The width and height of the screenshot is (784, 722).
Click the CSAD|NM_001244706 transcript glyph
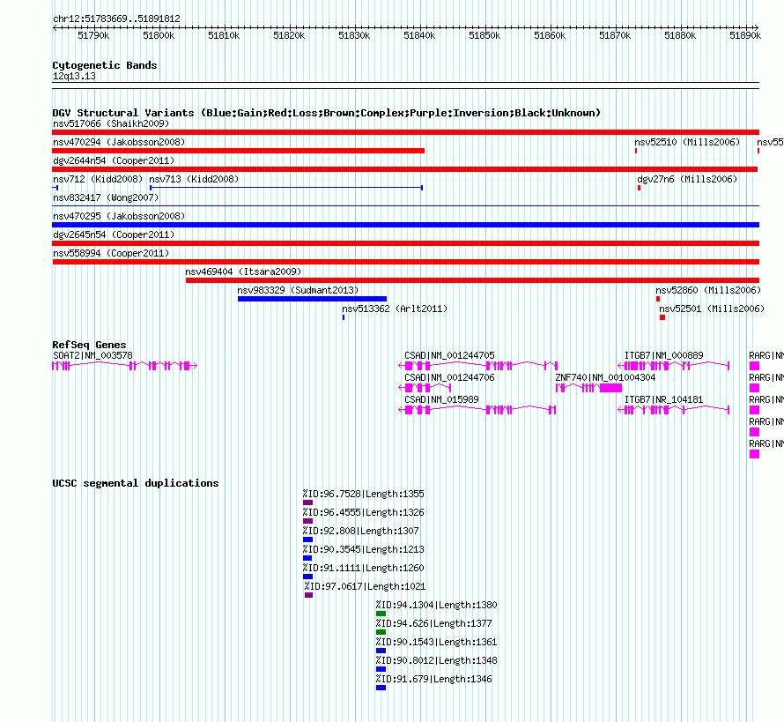pos(425,388)
